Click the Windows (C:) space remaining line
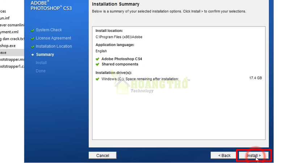The image size is (297, 163). [x=140, y=79]
